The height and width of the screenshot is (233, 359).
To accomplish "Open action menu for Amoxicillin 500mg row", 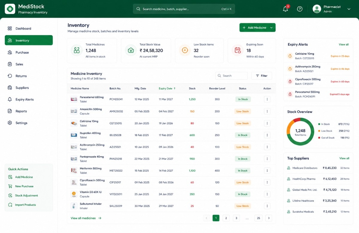I will (x=267, y=111).
